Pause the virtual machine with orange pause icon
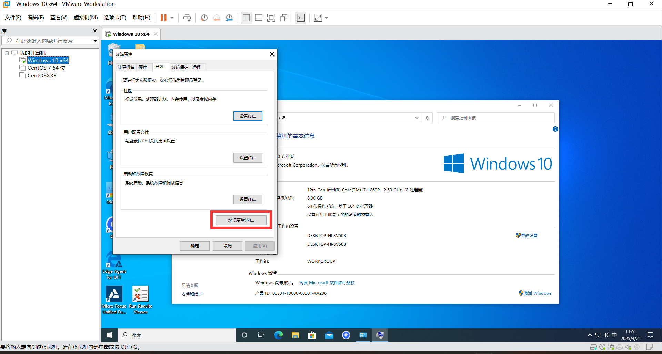 pos(163,18)
